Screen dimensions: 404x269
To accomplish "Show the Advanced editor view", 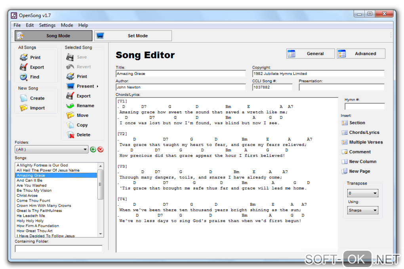I will coord(361,53).
